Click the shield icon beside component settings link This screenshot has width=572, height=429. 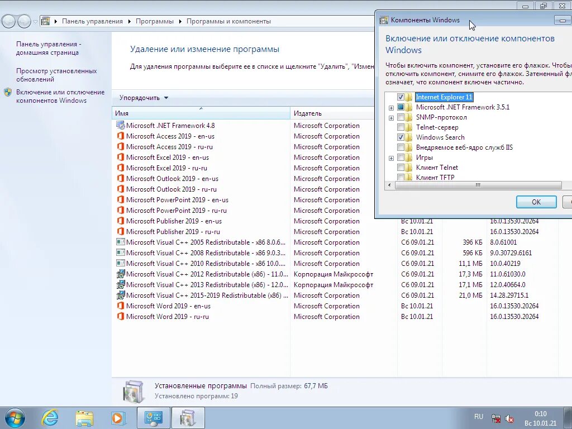point(8,92)
